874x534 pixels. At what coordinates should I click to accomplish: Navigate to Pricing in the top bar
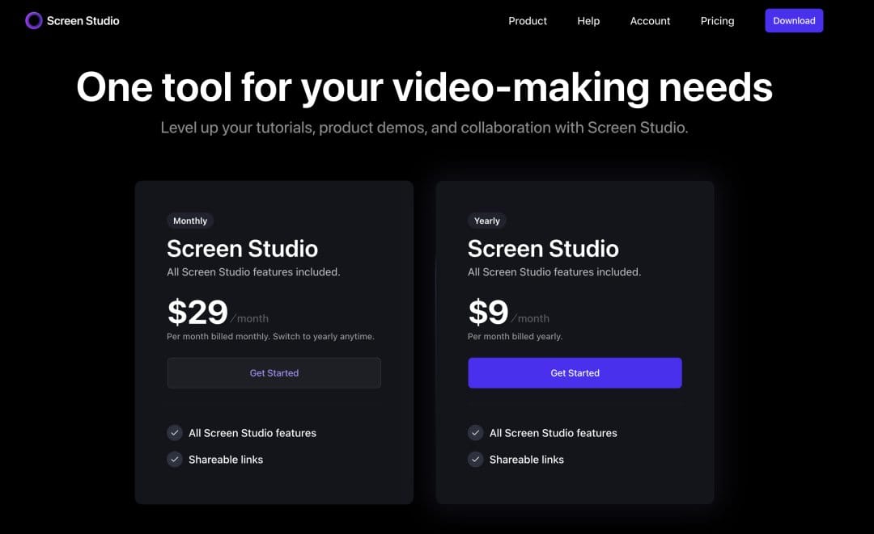pyautogui.click(x=717, y=20)
